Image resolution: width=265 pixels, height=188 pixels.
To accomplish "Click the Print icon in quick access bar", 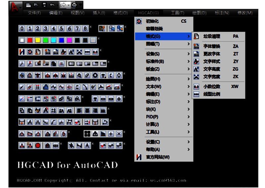I will 74,5.
